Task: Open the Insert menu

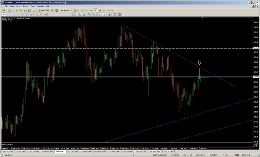Action: (18, 6)
